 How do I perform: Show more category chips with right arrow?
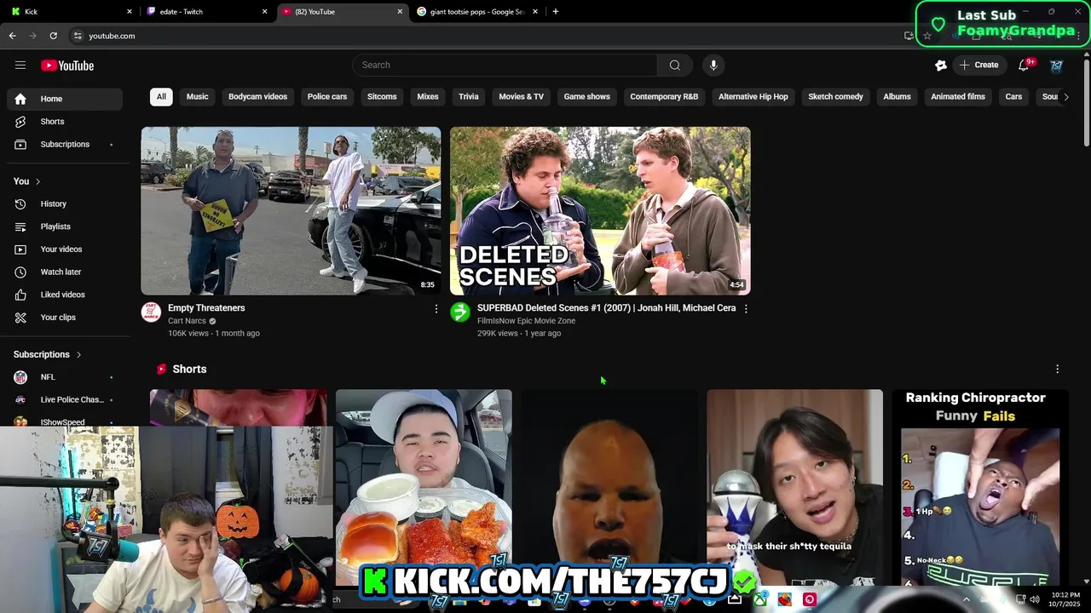tap(1065, 97)
